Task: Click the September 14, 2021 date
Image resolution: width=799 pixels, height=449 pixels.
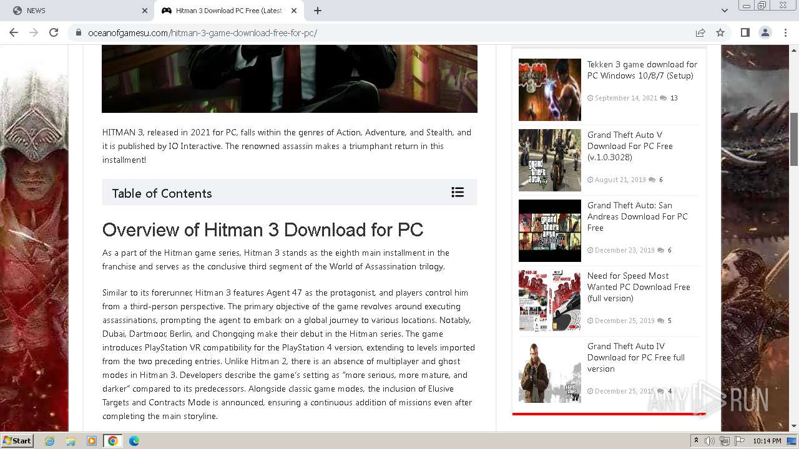Action: (625, 98)
